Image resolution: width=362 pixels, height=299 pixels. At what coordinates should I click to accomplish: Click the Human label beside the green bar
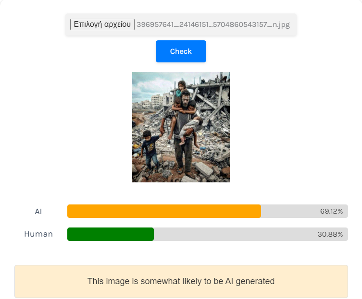click(38, 234)
